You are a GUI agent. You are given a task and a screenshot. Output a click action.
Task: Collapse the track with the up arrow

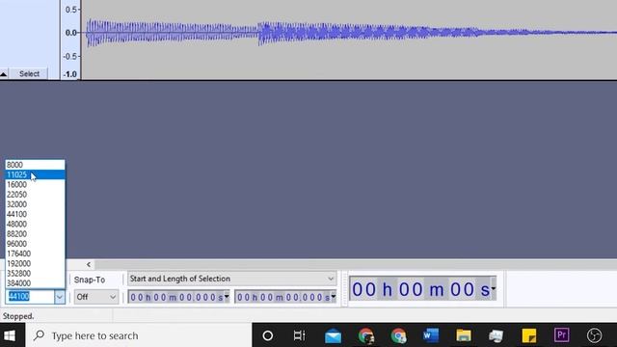point(4,73)
